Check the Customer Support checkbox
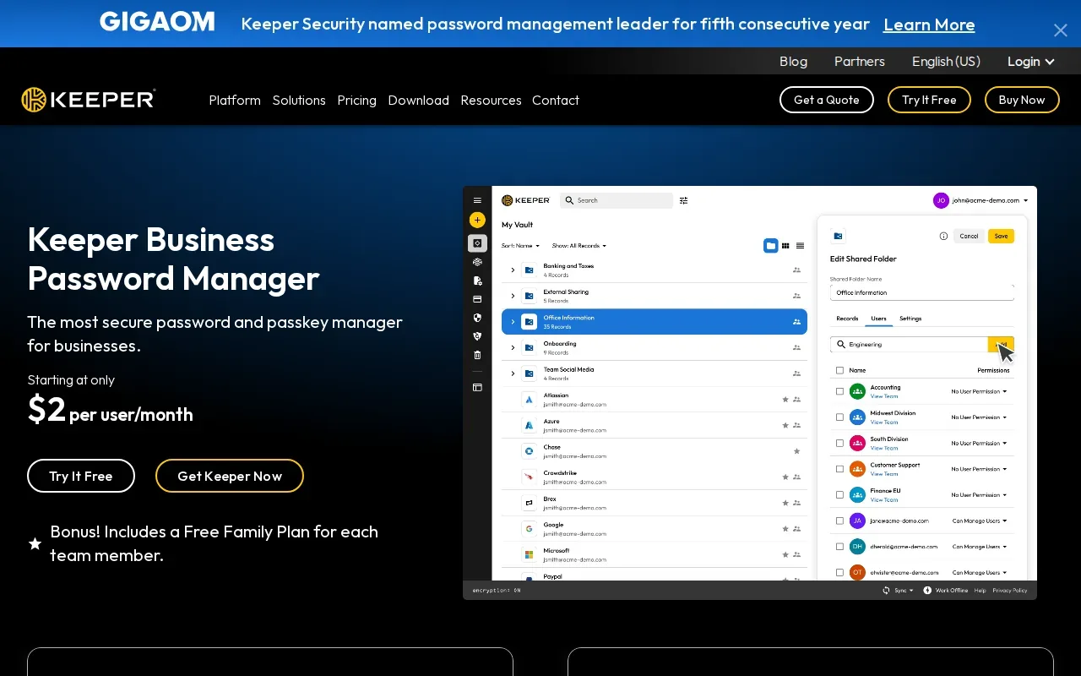The height and width of the screenshot is (676, 1081). [839, 469]
